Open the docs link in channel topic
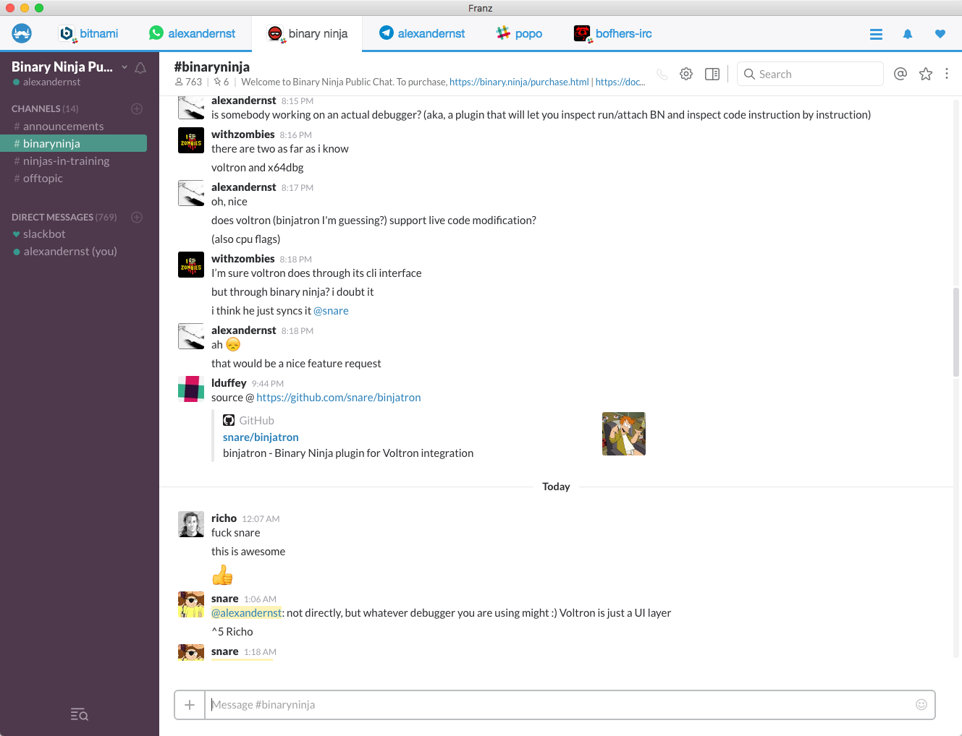This screenshot has height=736, width=962. [620, 82]
